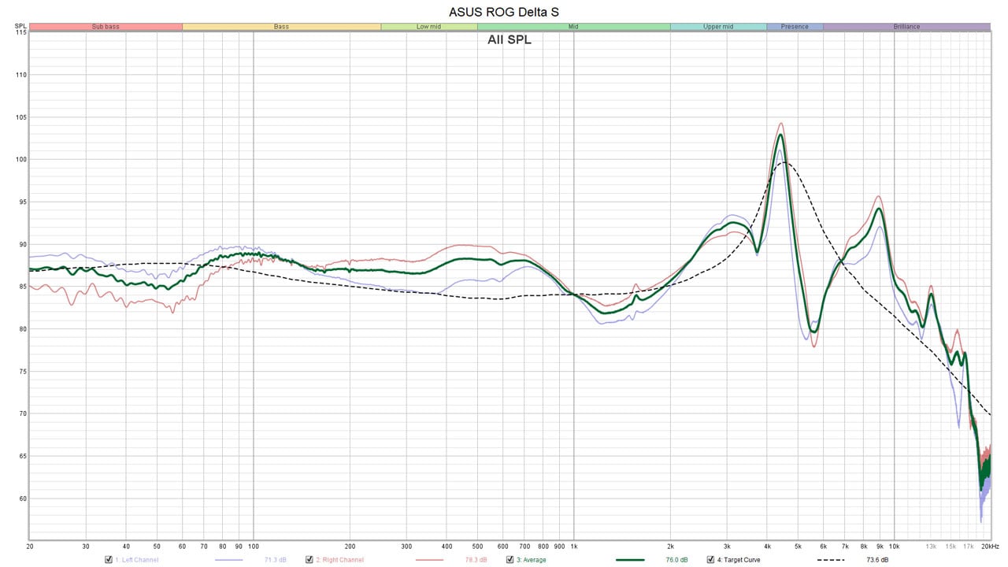Click the 100 SPL axis value
This screenshot has width=1008, height=567.
point(21,159)
